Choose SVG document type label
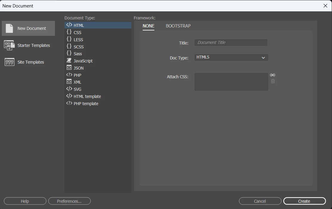 click(78, 89)
